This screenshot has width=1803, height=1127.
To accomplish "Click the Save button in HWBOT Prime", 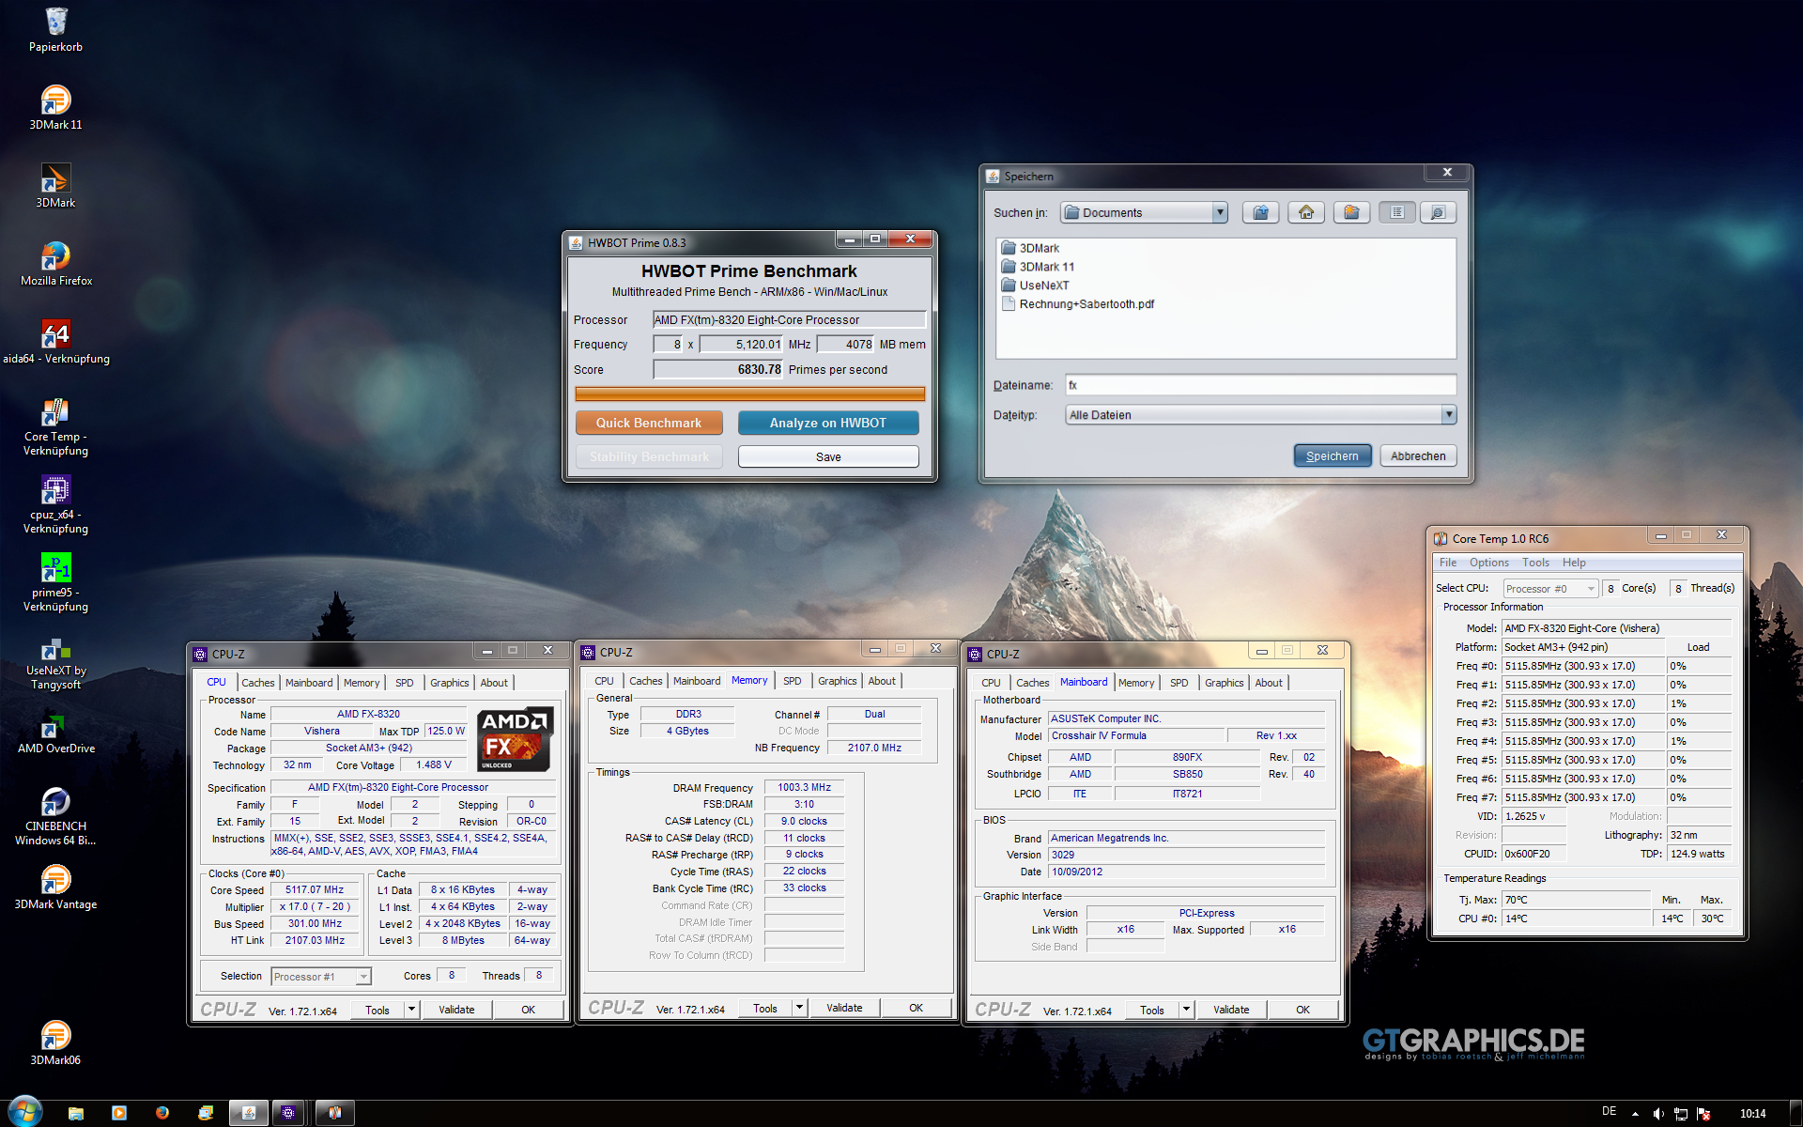I will (828, 456).
